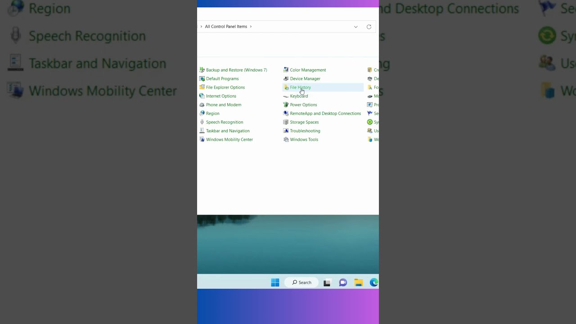
Task: Click the Troubleshooting icon
Action: coord(286,131)
